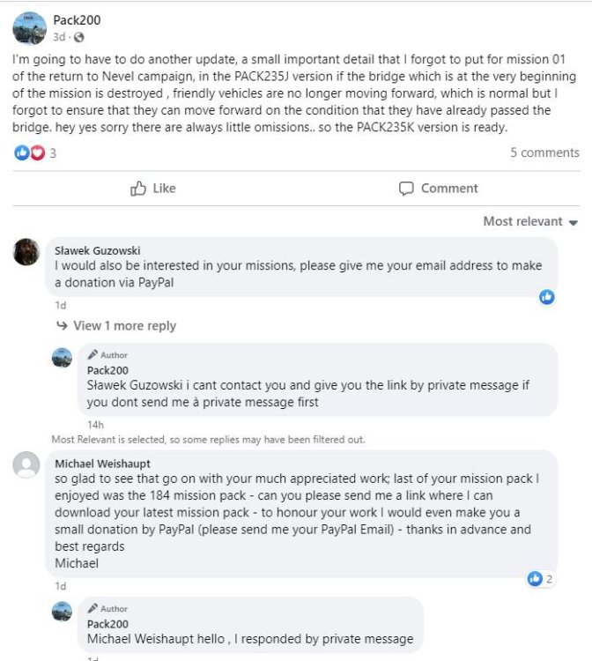Click Pack200 avatar on the 14h reply
592x661 pixels.
click(x=63, y=358)
